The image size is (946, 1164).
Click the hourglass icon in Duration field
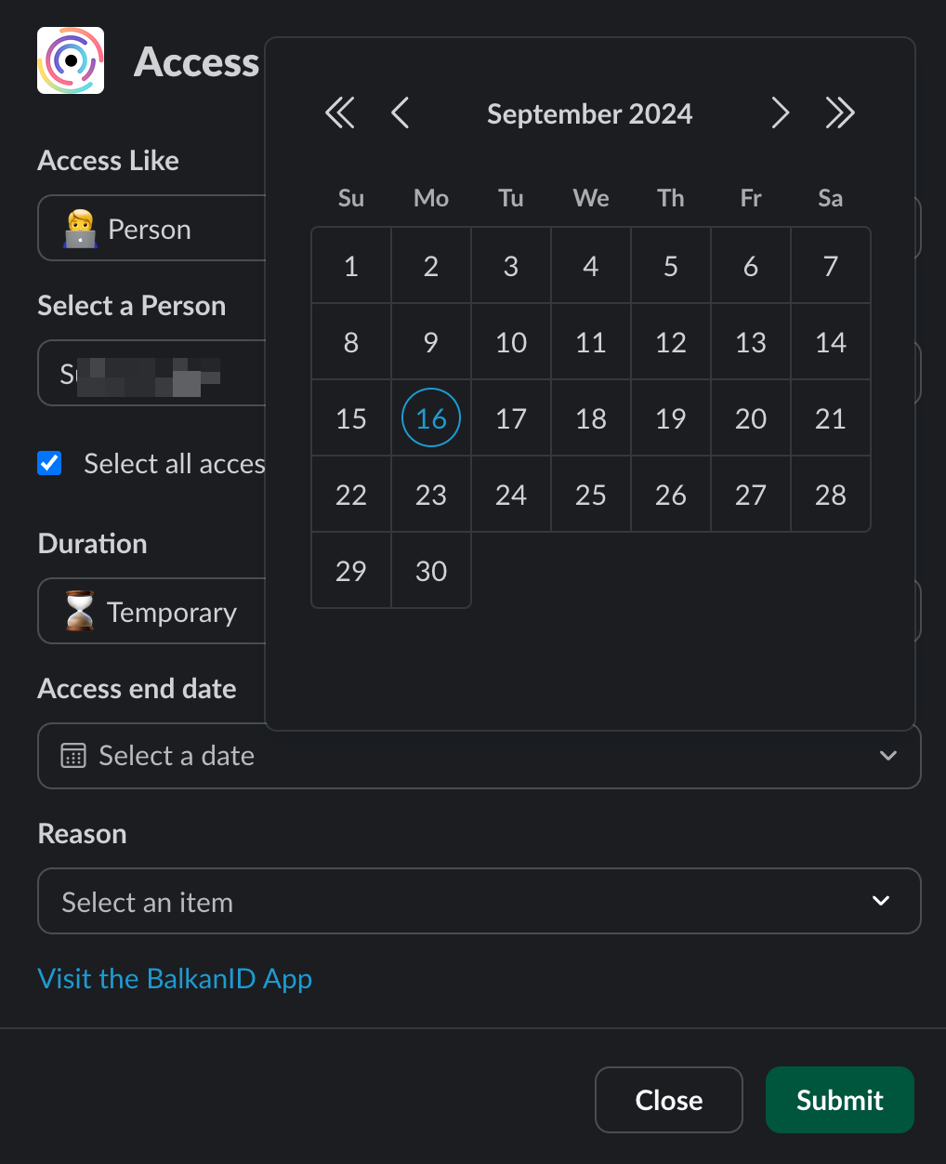pos(80,612)
